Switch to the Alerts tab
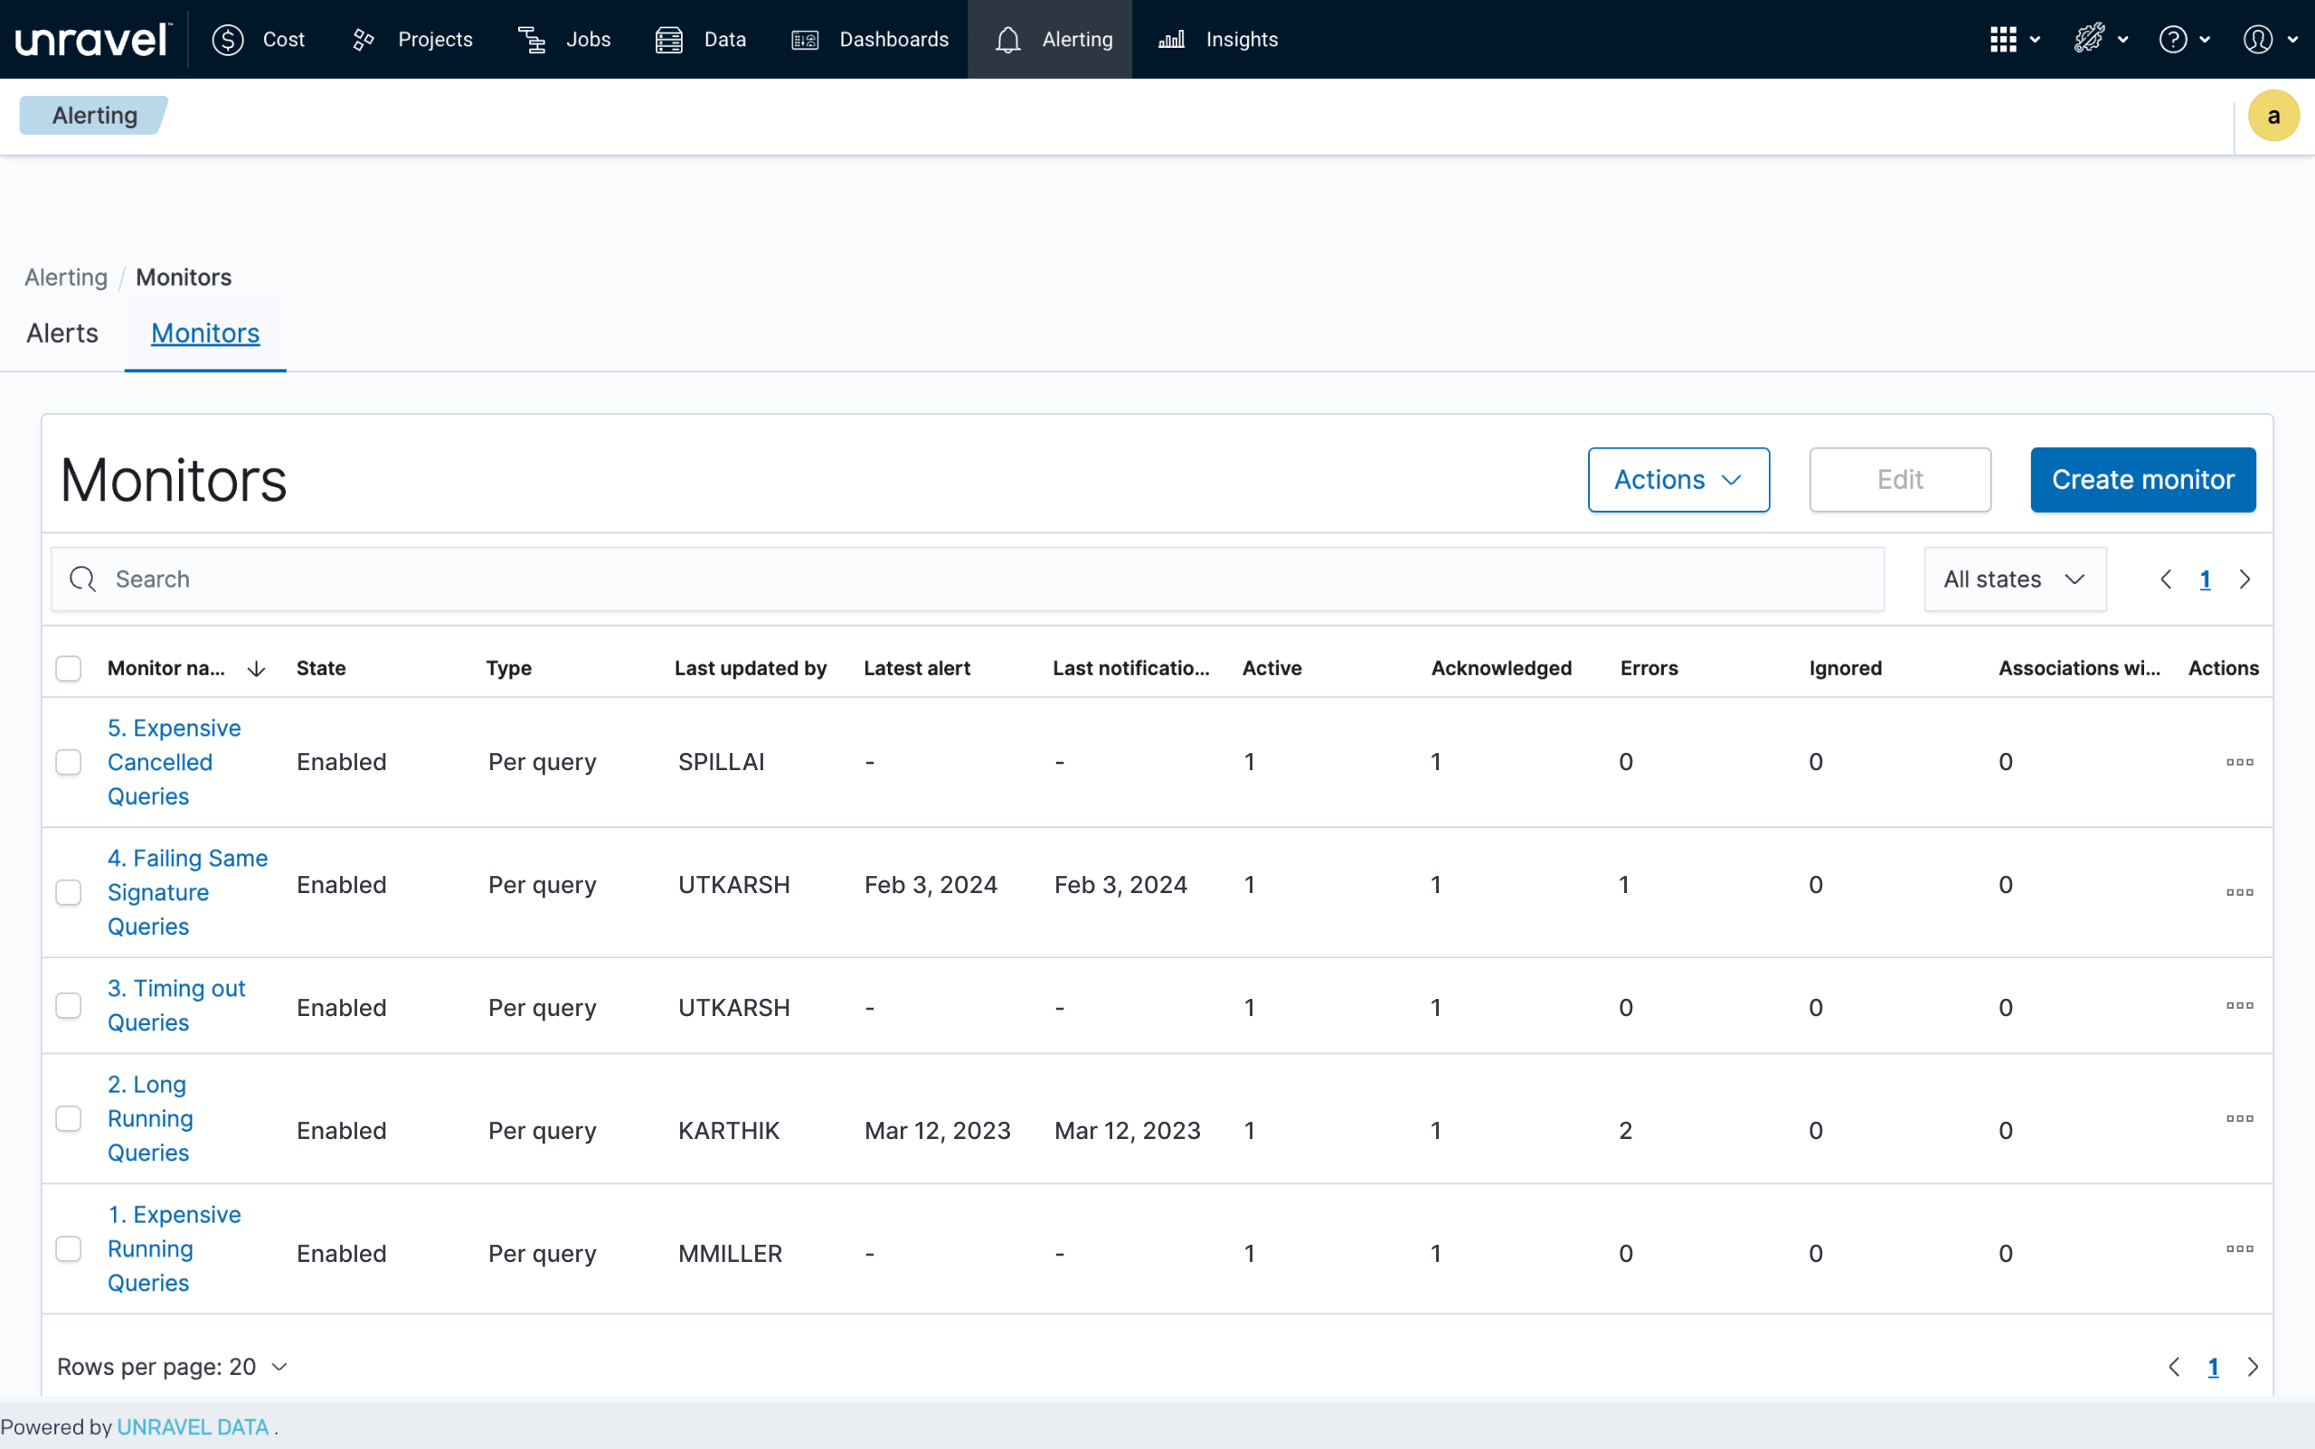2315x1449 pixels. click(x=62, y=334)
